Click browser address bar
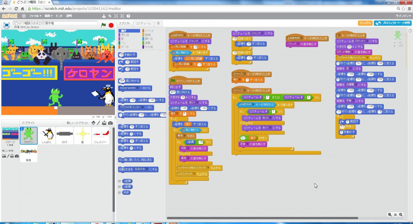 (213, 8)
